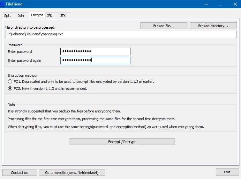Click the Browse directory... button
241x179 pixels.
[213, 26]
